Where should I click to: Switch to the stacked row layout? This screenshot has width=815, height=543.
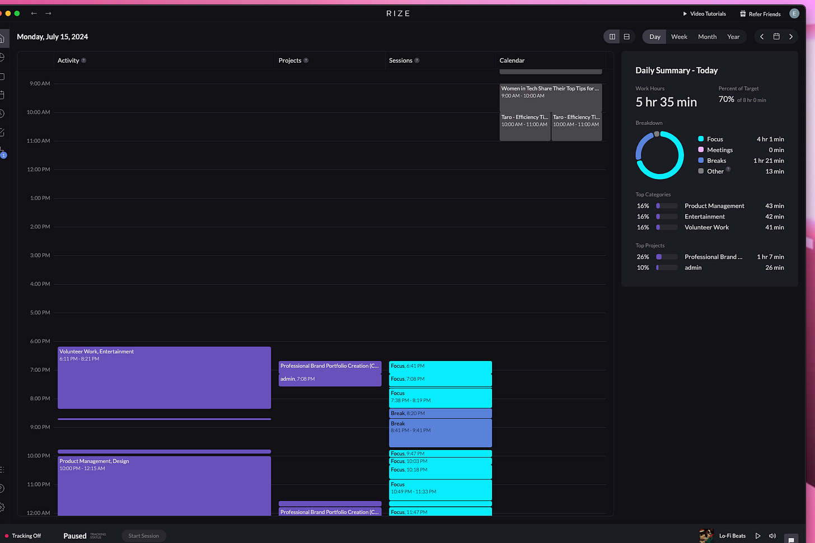627,36
